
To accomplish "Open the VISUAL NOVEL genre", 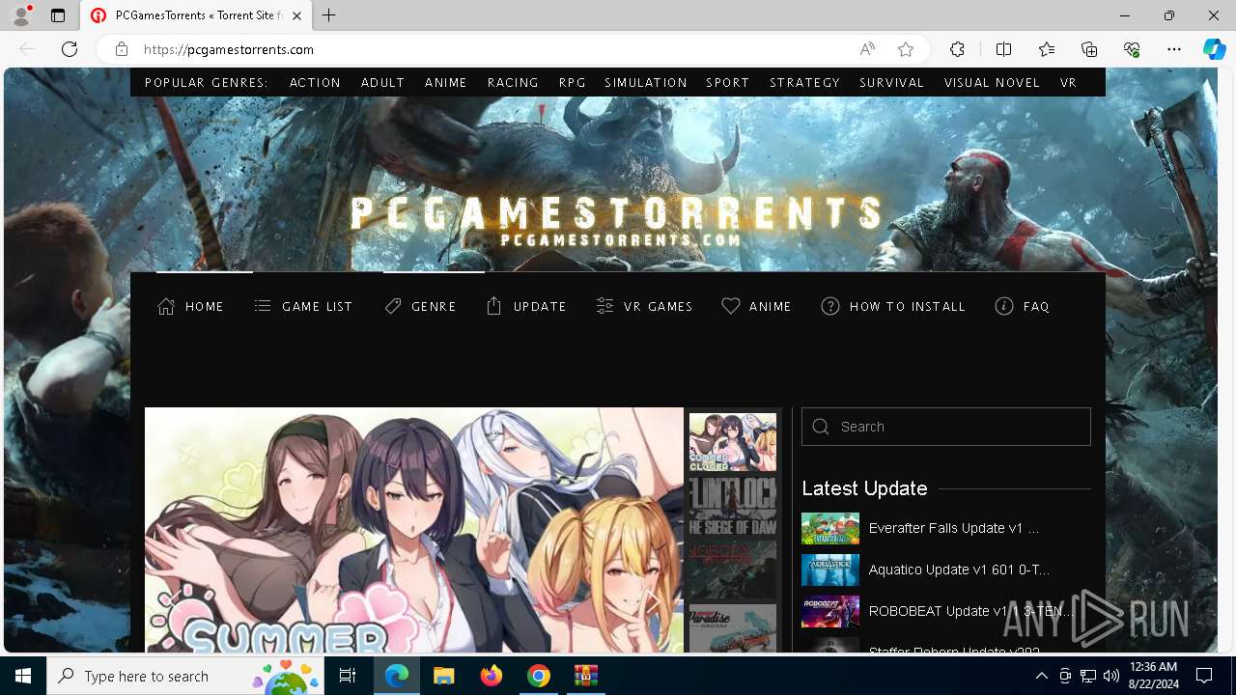I will 992,82.
